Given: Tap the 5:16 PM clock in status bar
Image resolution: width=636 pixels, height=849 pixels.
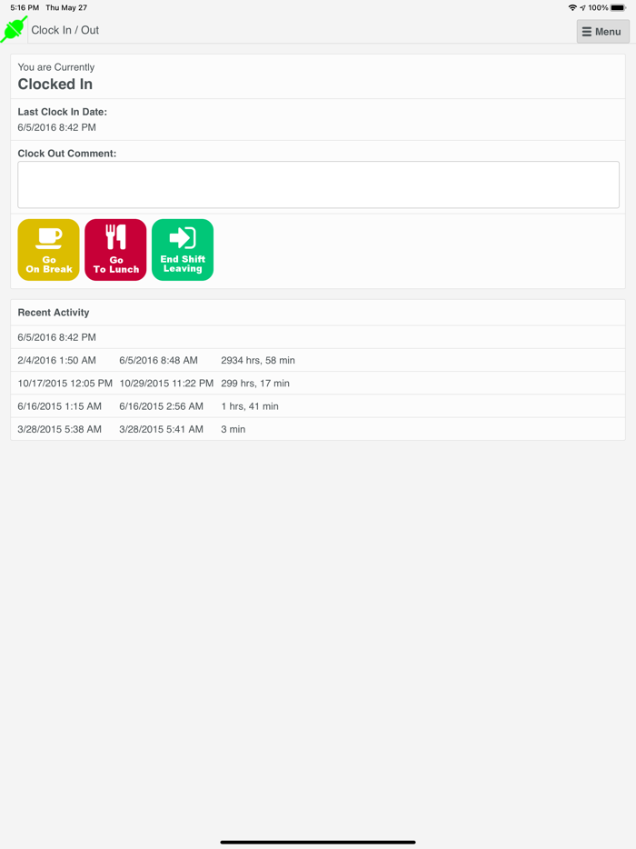Looking at the screenshot, I should (25, 7).
